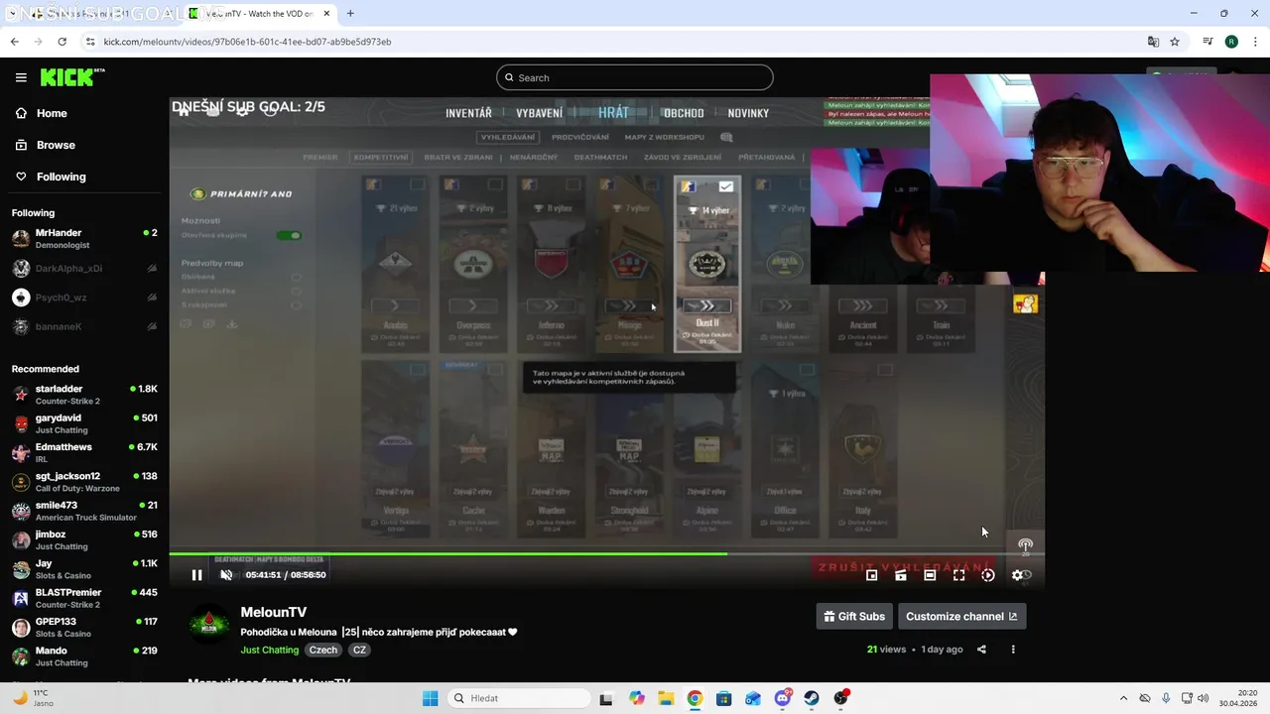Image resolution: width=1270 pixels, height=714 pixels.
Task: Open Google Translate page icon
Action: coord(1153,42)
